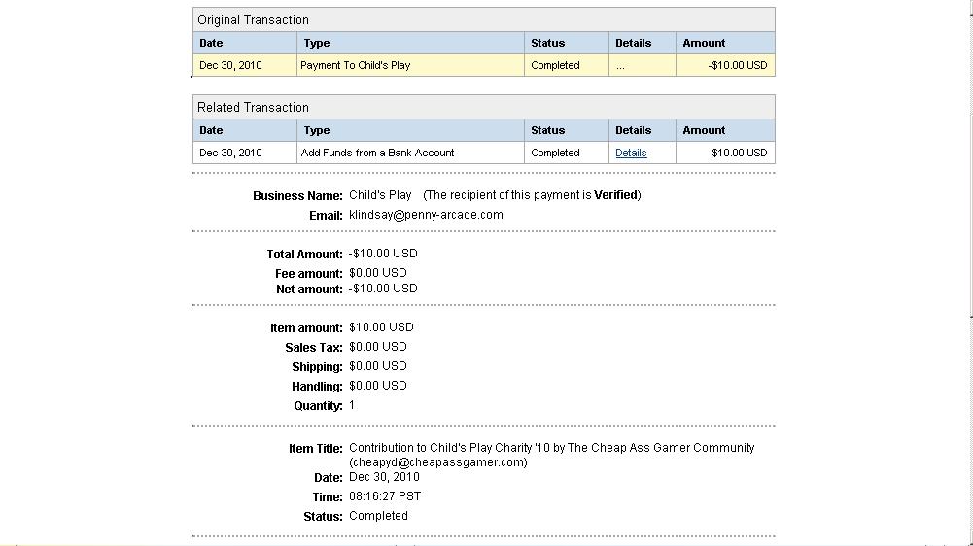The height and width of the screenshot is (546, 973).
Task: Click the cheapyd@cheapassgamer.com address
Action: point(438,462)
